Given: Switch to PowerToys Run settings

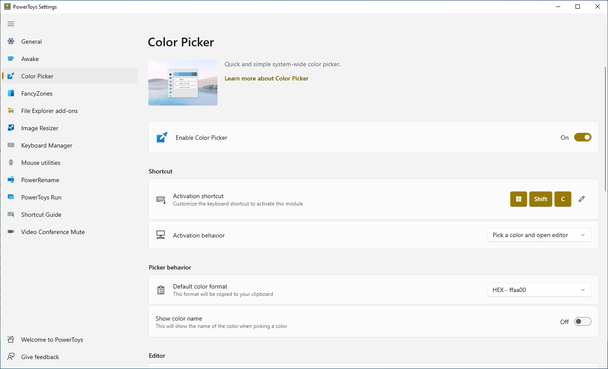Looking at the screenshot, I should click(x=70, y=197).
